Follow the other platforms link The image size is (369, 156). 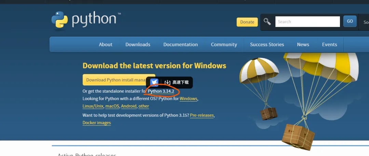(143, 106)
